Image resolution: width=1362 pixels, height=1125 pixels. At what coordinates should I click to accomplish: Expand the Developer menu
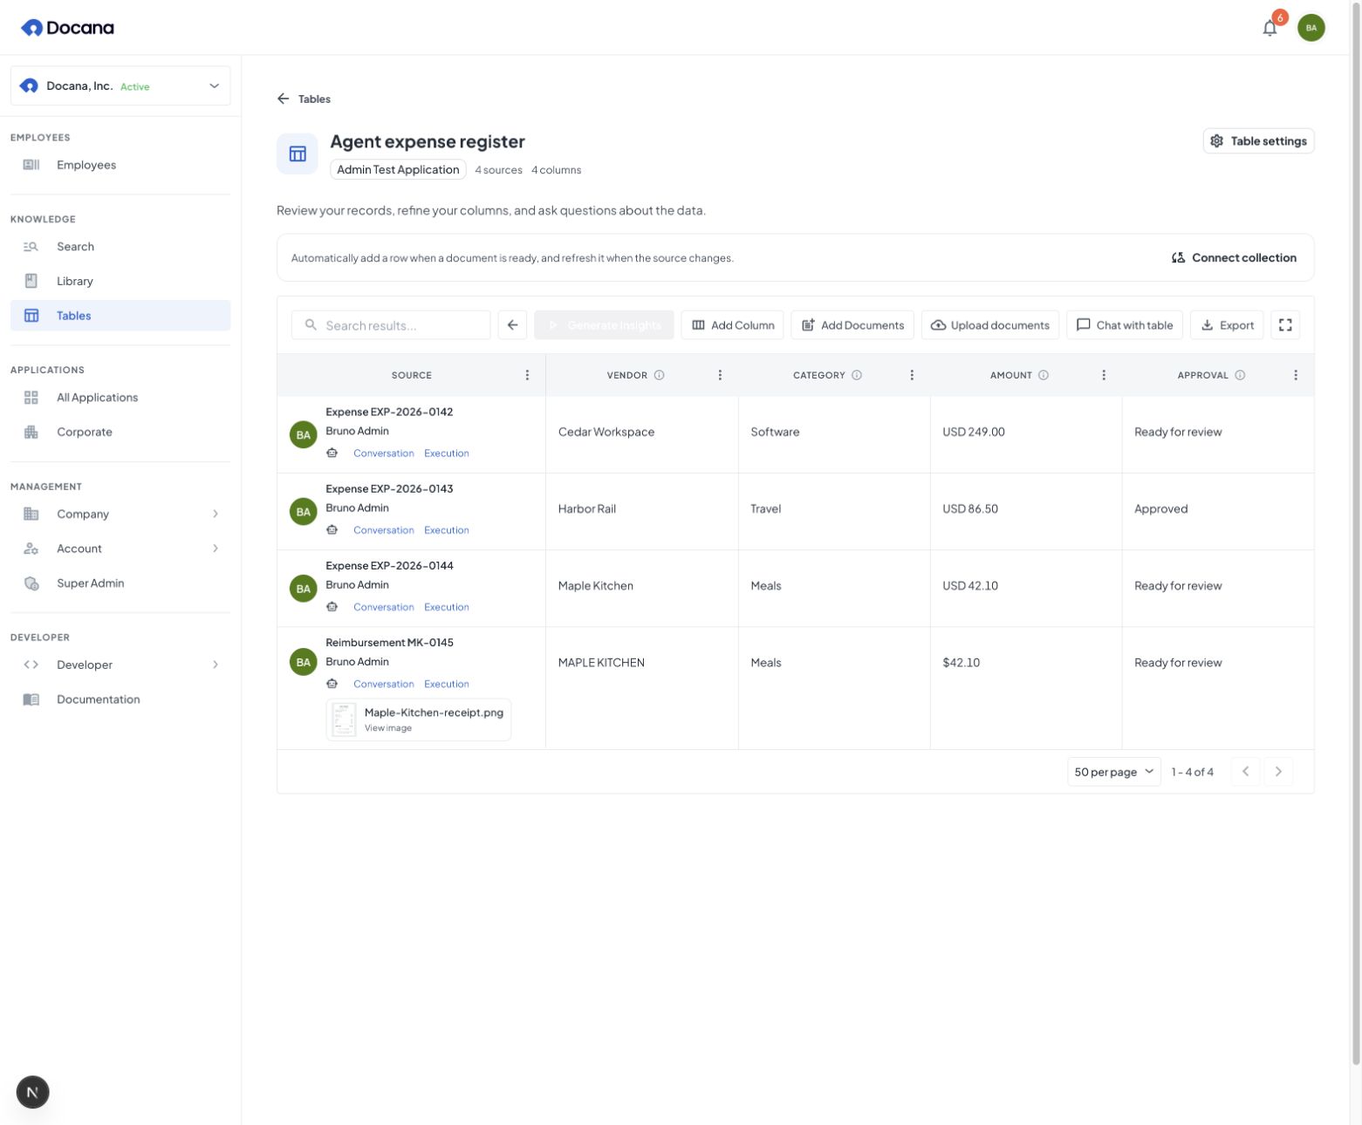pyautogui.click(x=120, y=665)
